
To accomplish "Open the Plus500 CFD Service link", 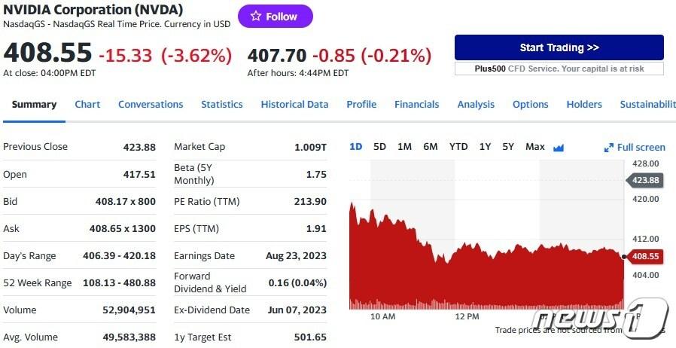I will (559, 69).
